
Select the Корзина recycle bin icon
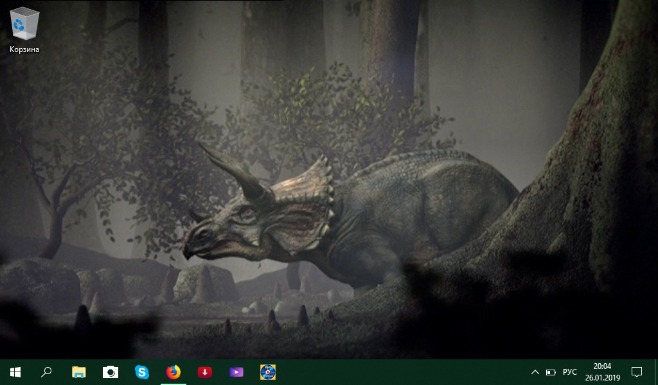[x=24, y=22]
